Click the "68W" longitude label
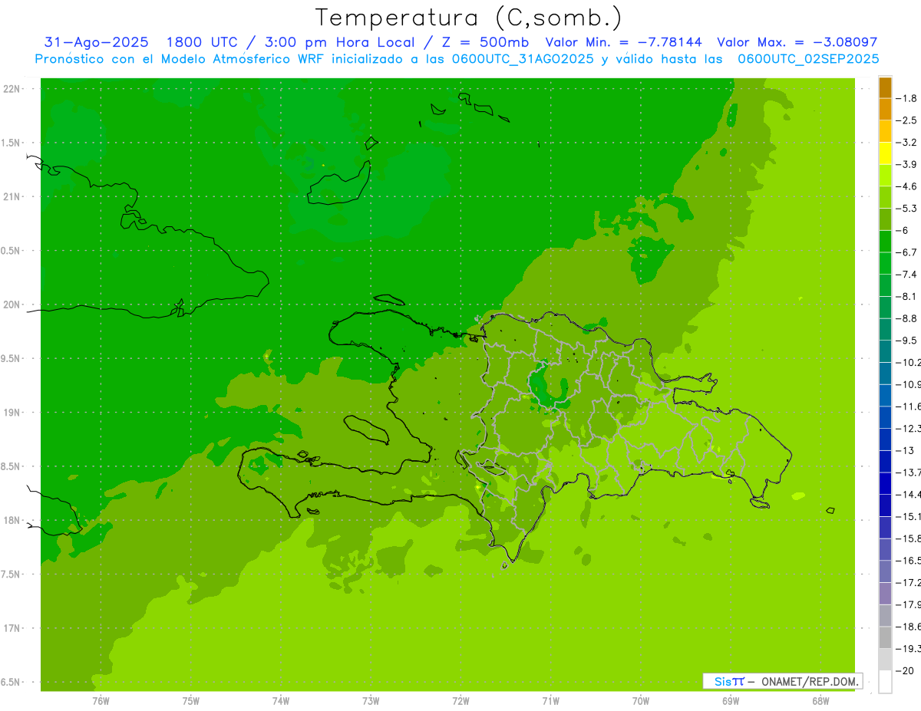 [820, 700]
